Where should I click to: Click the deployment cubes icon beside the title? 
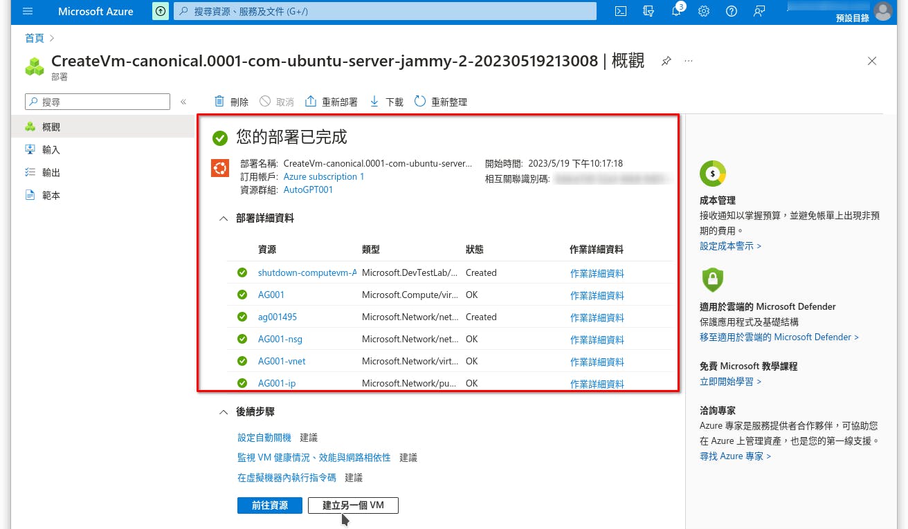point(35,66)
